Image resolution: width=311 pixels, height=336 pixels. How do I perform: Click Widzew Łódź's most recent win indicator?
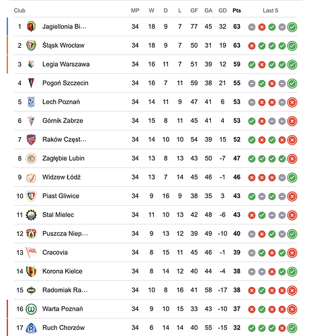(292, 177)
